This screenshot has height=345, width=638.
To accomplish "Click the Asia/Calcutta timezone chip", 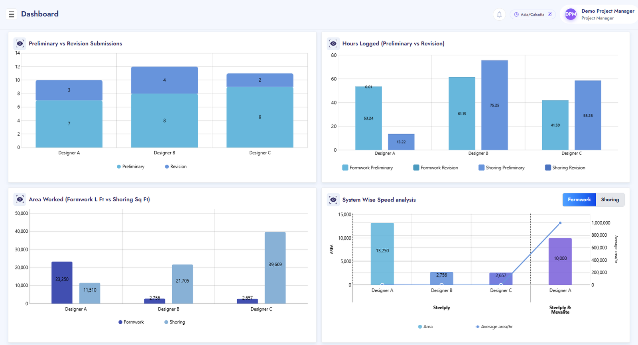I will pyautogui.click(x=532, y=14).
